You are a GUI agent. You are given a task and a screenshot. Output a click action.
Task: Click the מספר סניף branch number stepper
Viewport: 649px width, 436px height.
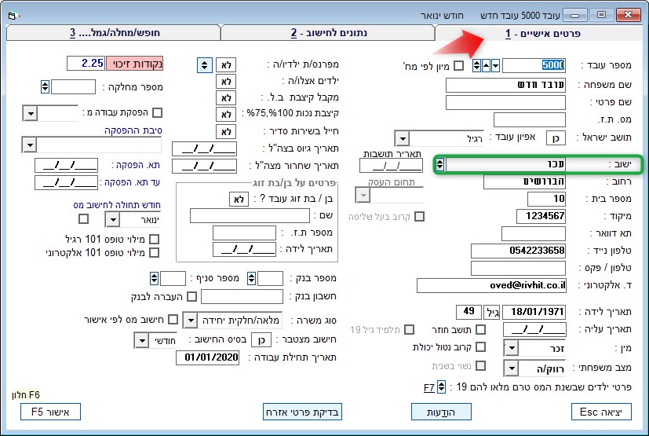[x=154, y=279]
